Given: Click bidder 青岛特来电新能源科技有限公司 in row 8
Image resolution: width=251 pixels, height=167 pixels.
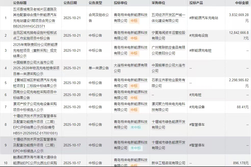Looking at the screenshot, I should pyautogui.click(x=131, y=124).
